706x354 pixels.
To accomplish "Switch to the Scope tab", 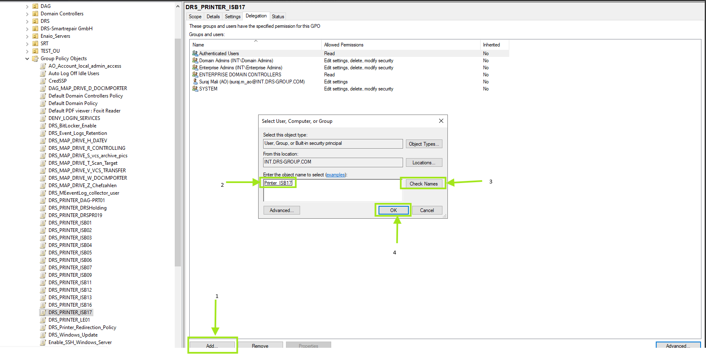I will 195,17.
